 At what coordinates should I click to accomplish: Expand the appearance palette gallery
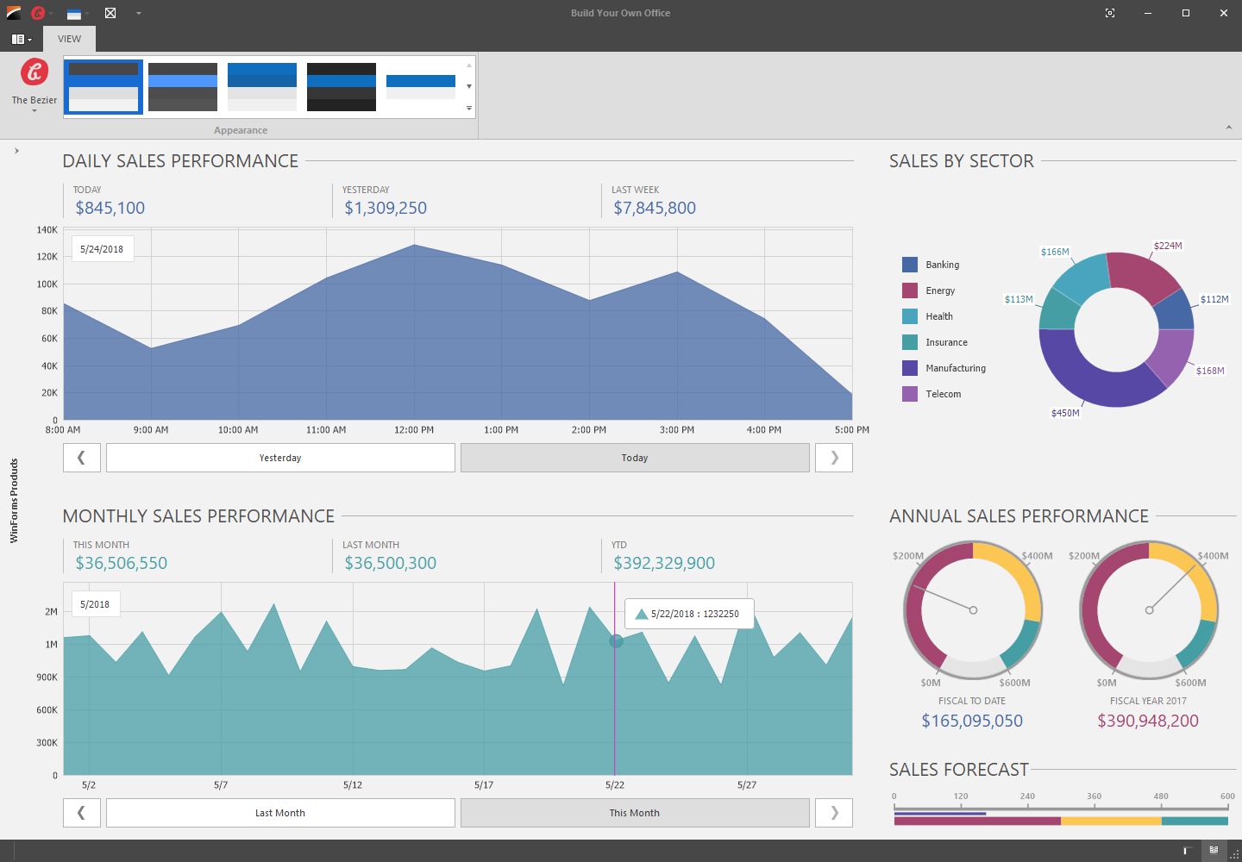[469, 109]
